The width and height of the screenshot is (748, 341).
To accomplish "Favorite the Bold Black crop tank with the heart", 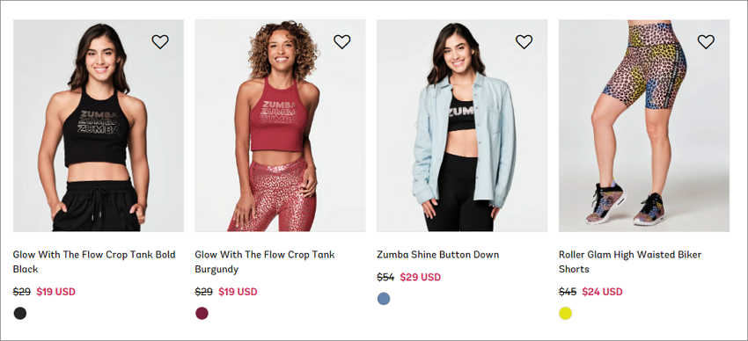I will click(x=160, y=42).
